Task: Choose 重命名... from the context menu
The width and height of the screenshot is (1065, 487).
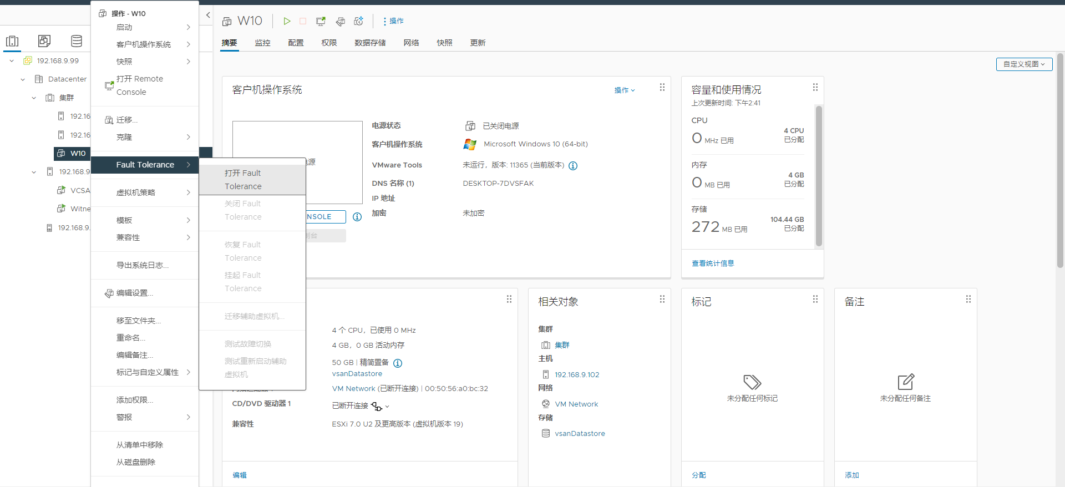Action: 145,338
